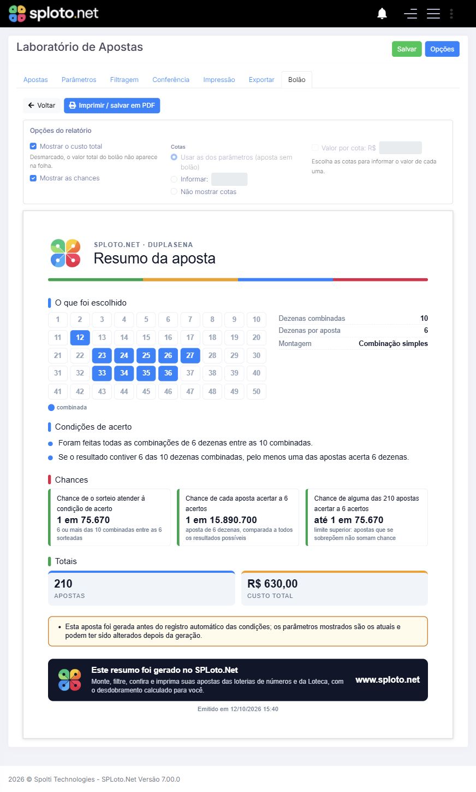Click the clover logo beside Resumo da aposta
The image size is (476, 792).
click(66, 253)
